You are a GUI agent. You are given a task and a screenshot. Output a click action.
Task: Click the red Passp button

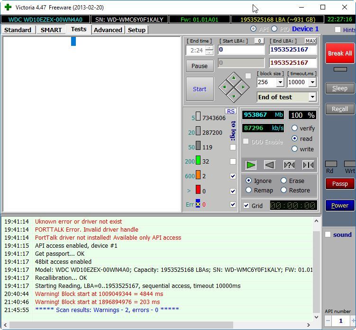click(x=340, y=183)
